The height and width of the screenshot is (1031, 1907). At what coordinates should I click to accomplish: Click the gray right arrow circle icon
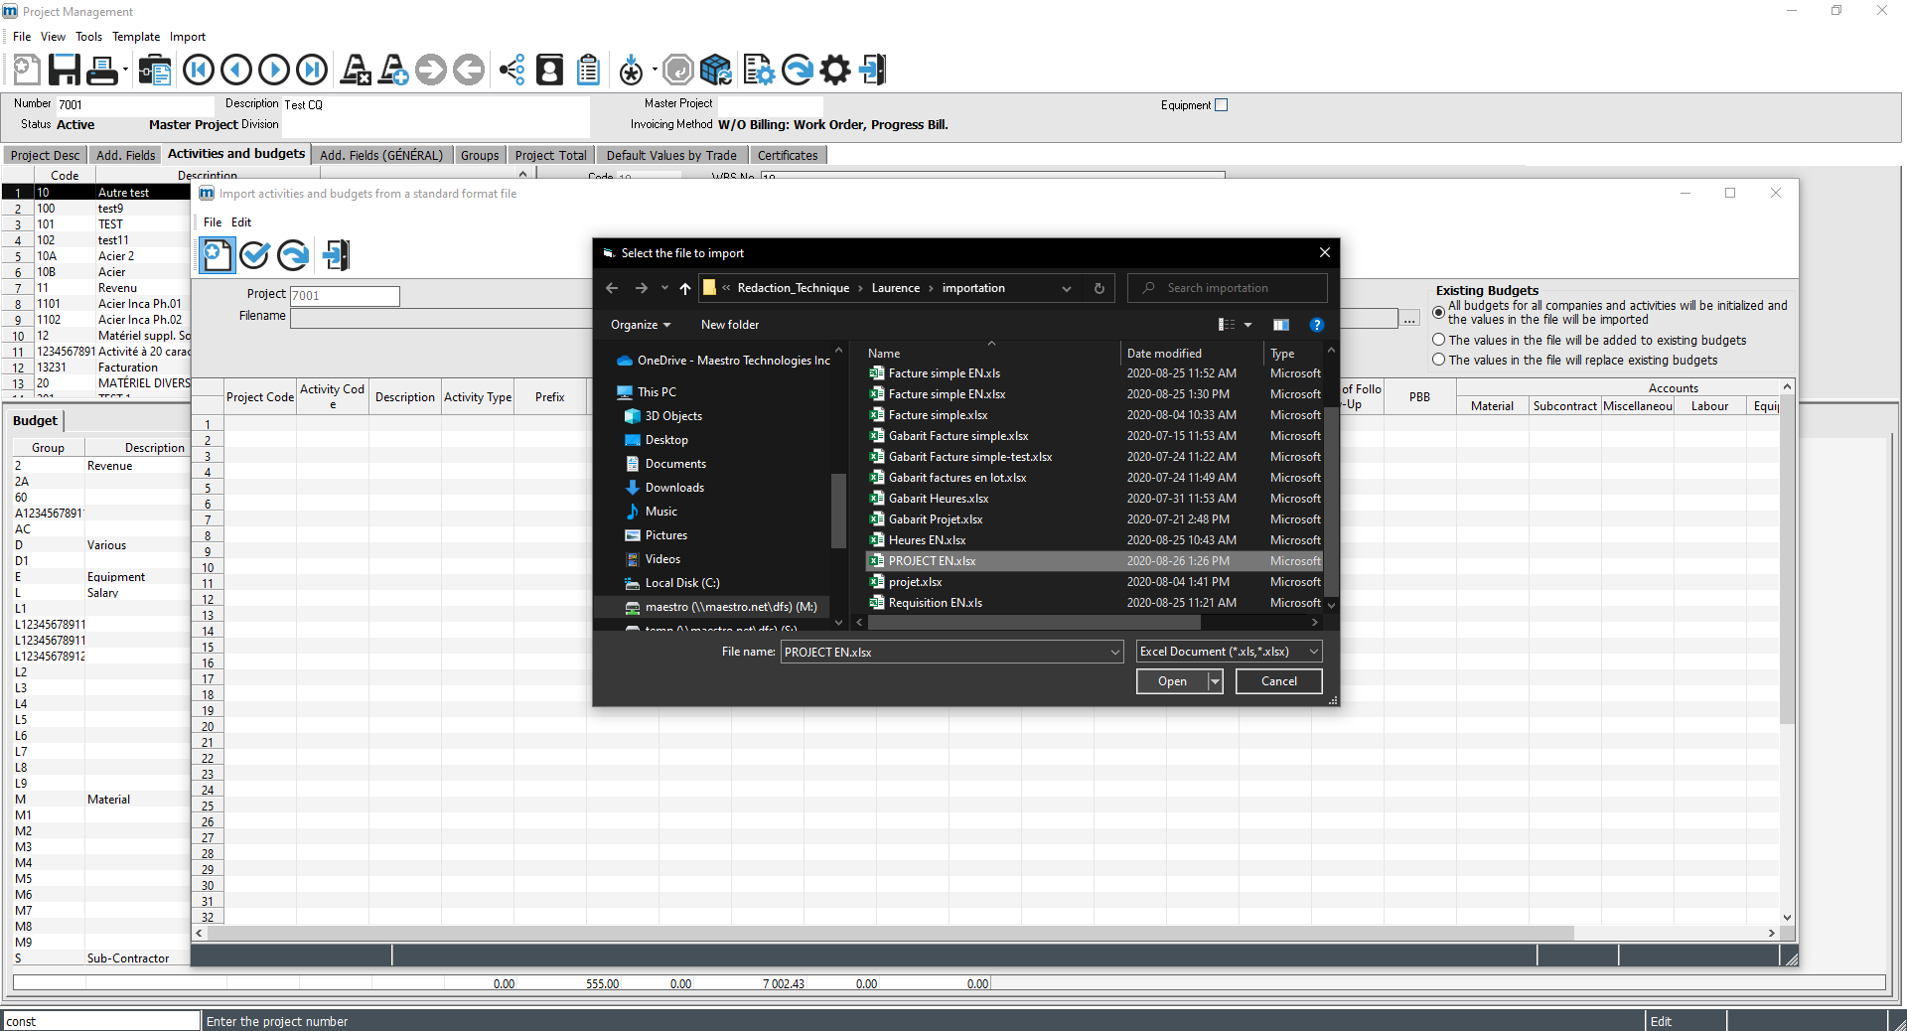click(431, 70)
